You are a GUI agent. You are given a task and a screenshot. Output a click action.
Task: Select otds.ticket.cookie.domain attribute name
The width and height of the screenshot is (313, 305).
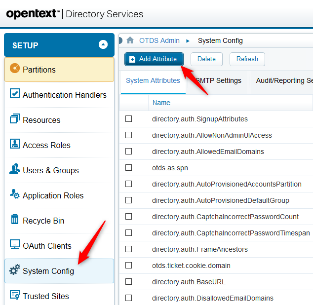coord(191,266)
